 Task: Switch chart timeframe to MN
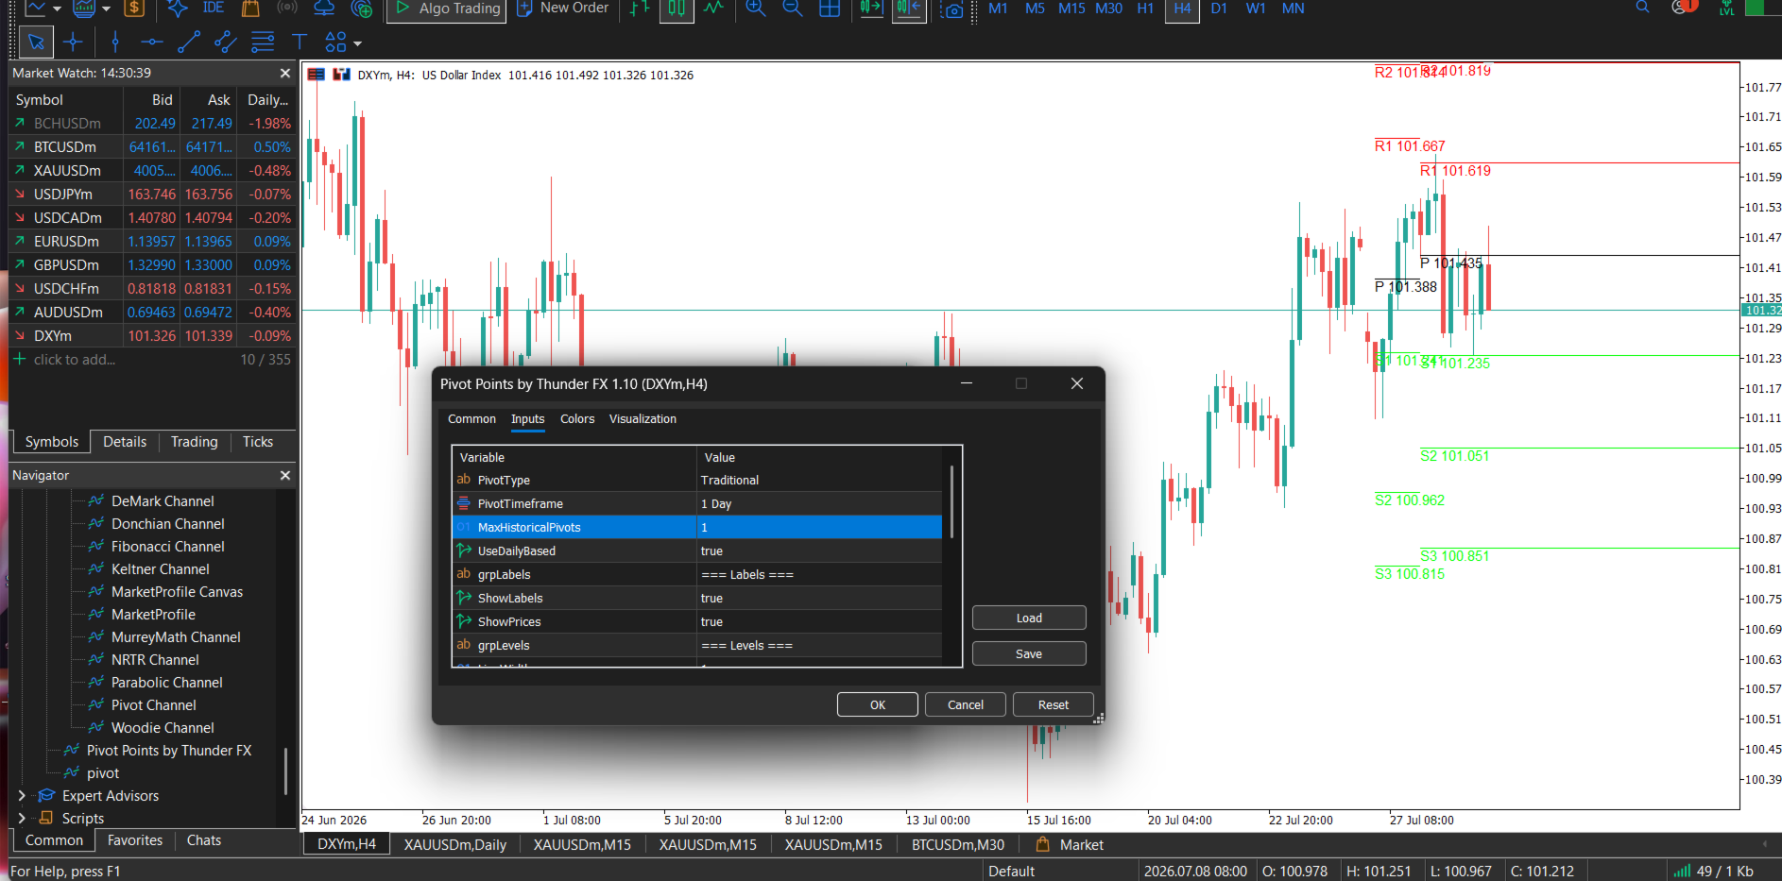(1293, 8)
